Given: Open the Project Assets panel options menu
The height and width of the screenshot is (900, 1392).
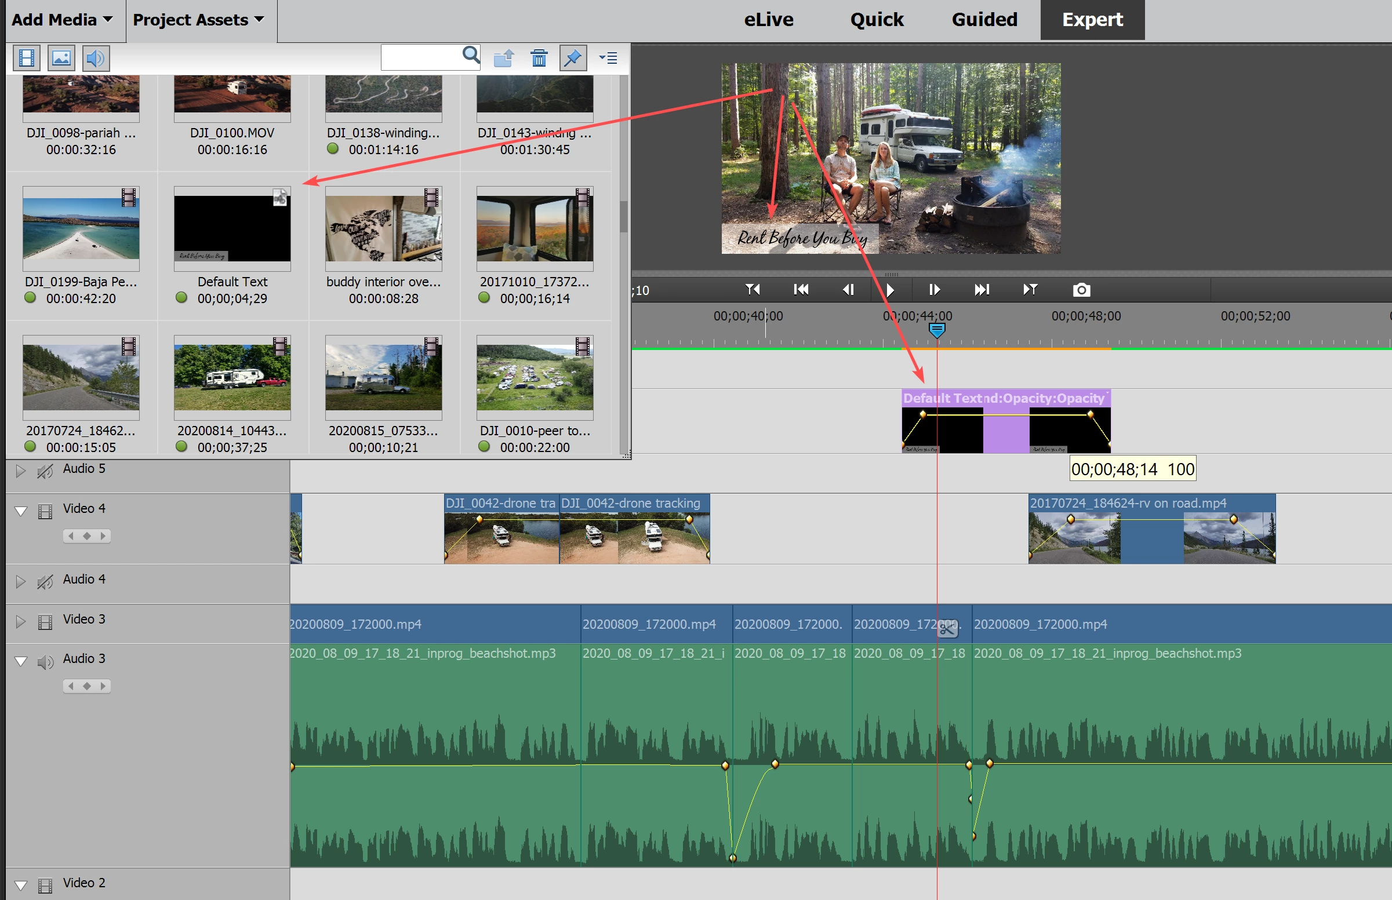Looking at the screenshot, I should (x=608, y=58).
